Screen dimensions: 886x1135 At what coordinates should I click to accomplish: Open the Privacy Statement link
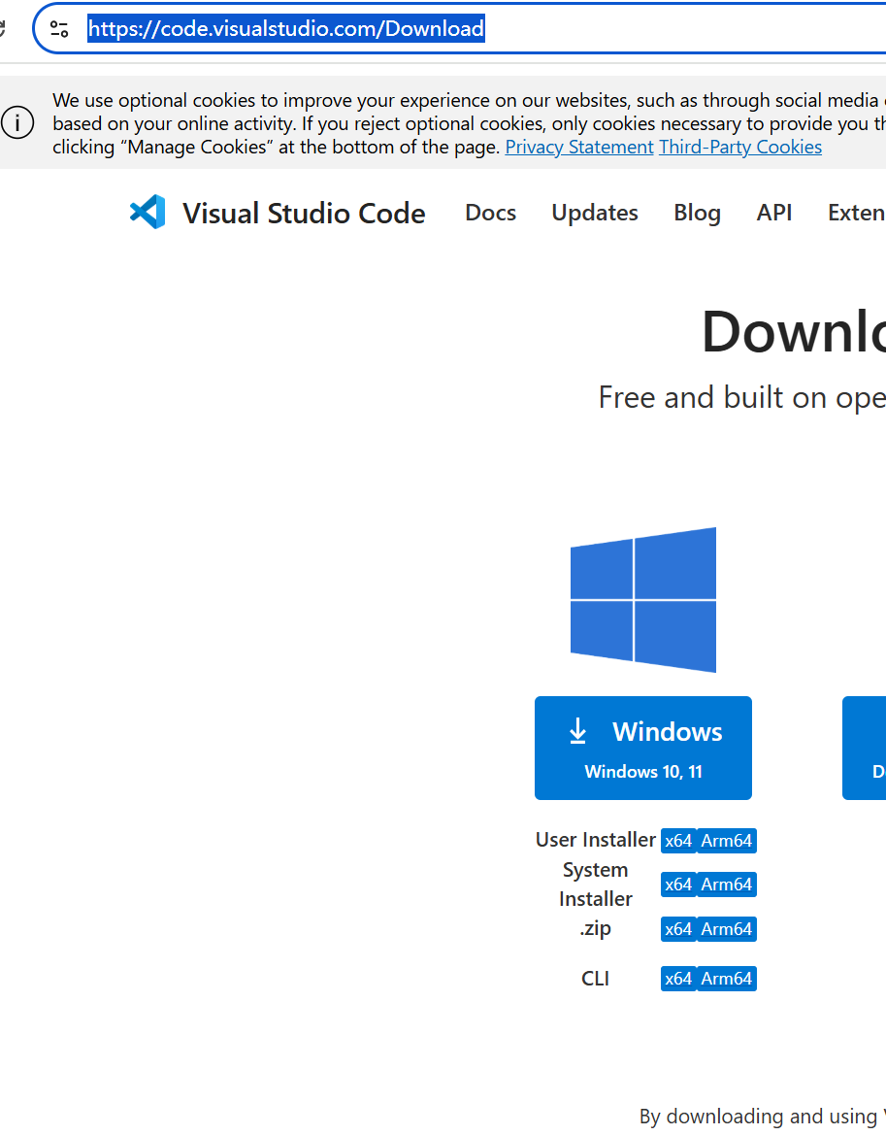(579, 147)
